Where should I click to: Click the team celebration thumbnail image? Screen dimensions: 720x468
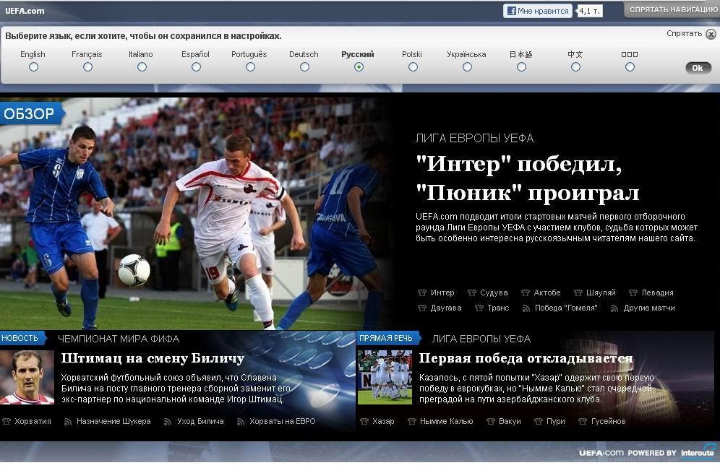pos(385,377)
